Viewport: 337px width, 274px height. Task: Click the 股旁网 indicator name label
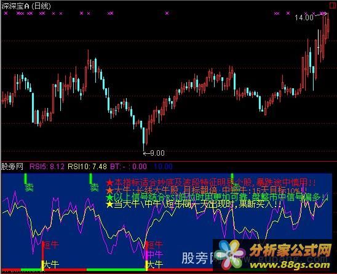point(12,167)
